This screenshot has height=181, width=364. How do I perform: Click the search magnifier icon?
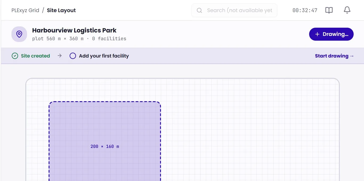199,10
